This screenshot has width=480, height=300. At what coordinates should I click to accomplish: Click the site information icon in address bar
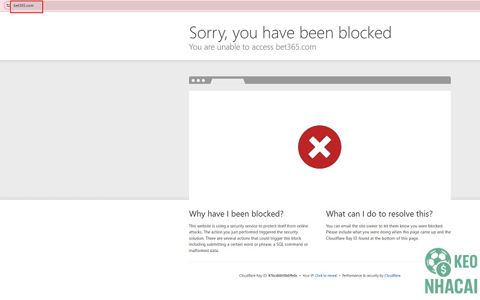(x=8, y=5)
